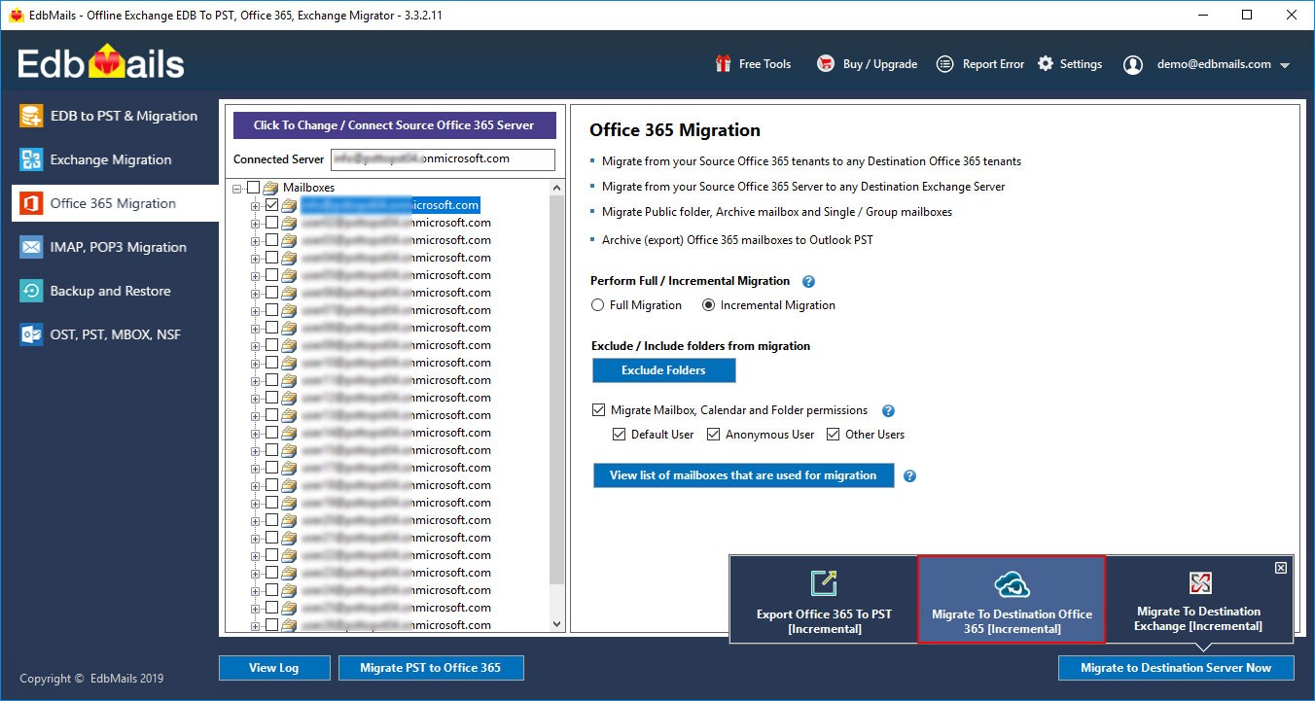Screen dimensions: 1315x701
Task: Switch to Exchange Migration section
Action: 109,159
